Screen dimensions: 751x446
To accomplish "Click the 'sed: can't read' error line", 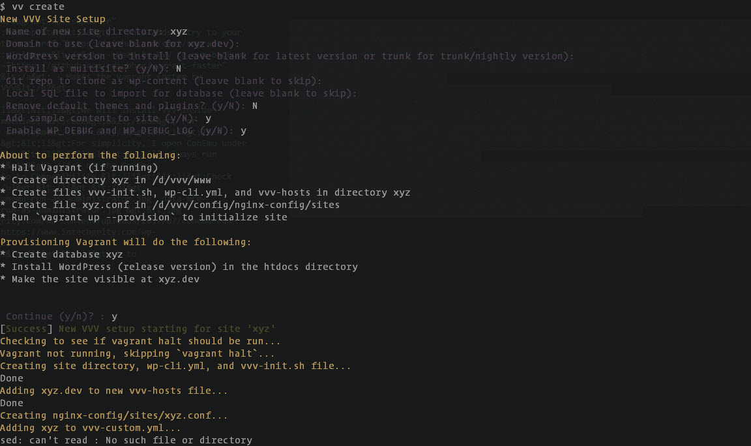I will click(126, 440).
